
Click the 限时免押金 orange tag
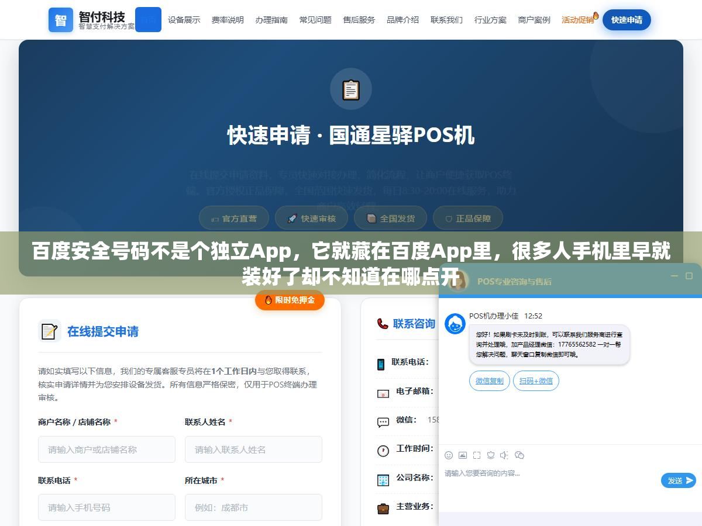coord(290,300)
